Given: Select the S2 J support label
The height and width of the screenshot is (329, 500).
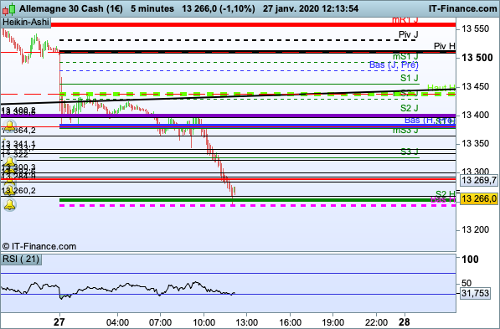Looking at the screenshot, I should tap(410, 108).
